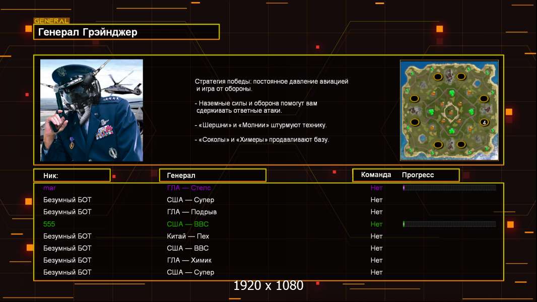Click the green progress bar for player 555
The width and height of the screenshot is (537, 302).
click(x=449, y=224)
